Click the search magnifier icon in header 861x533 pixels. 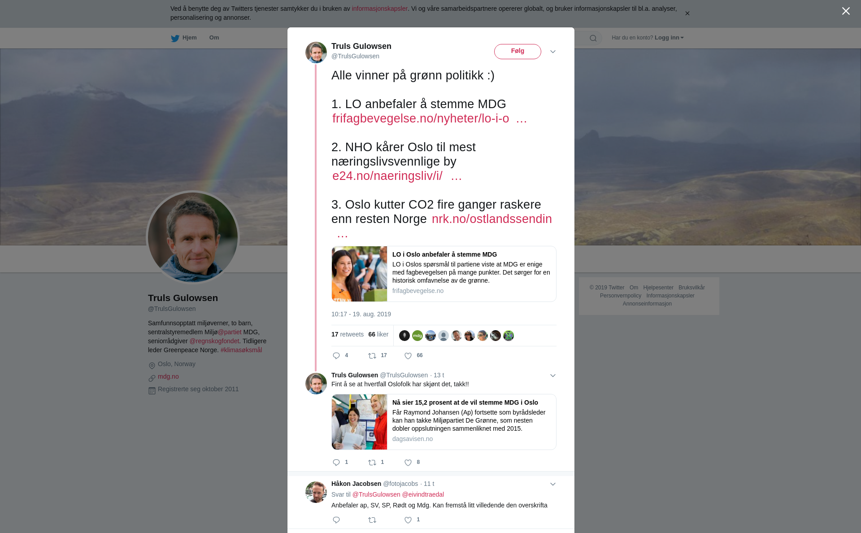pyautogui.click(x=593, y=38)
